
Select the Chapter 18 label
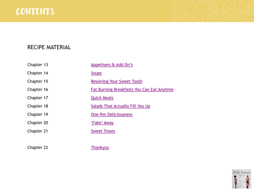(38, 106)
